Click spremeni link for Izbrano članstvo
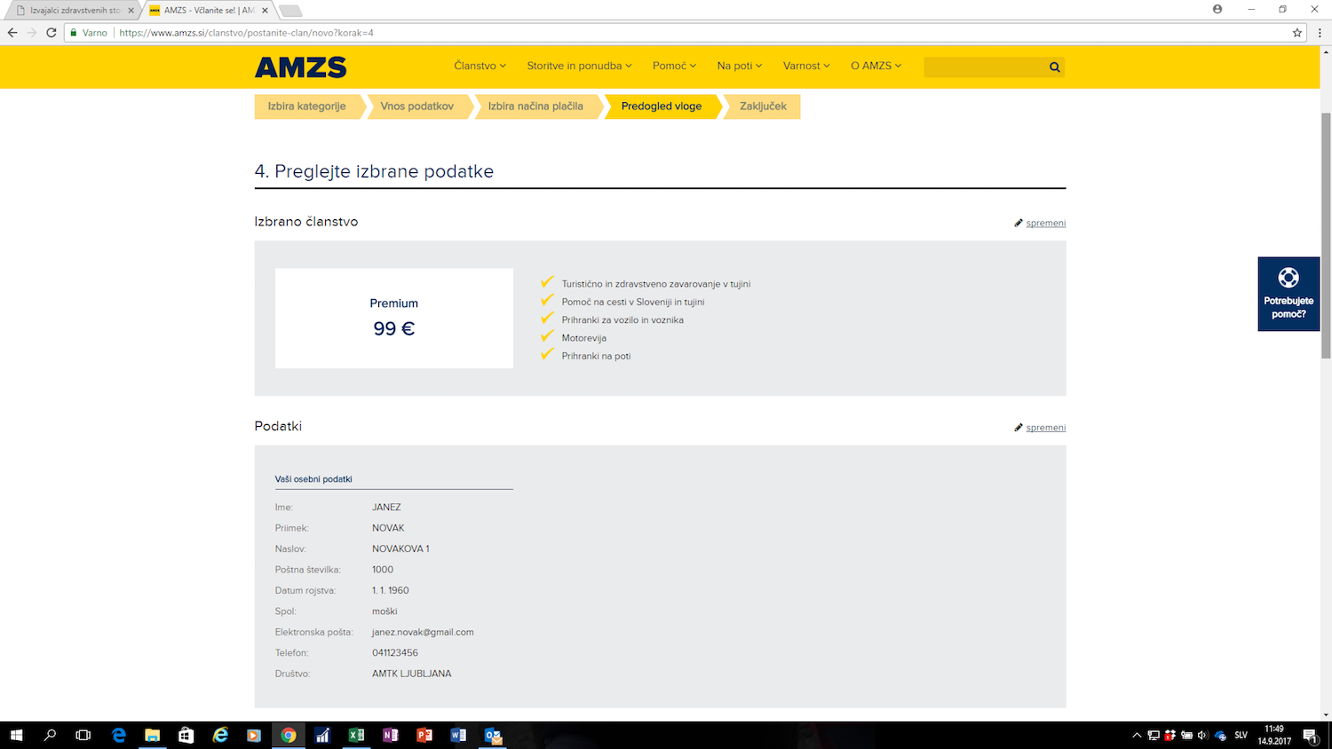Viewport: 1332px width, 749px height. tap(1045, 224)
